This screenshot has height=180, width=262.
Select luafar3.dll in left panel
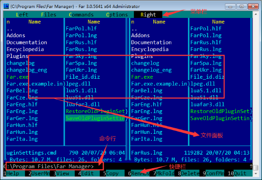83,105
